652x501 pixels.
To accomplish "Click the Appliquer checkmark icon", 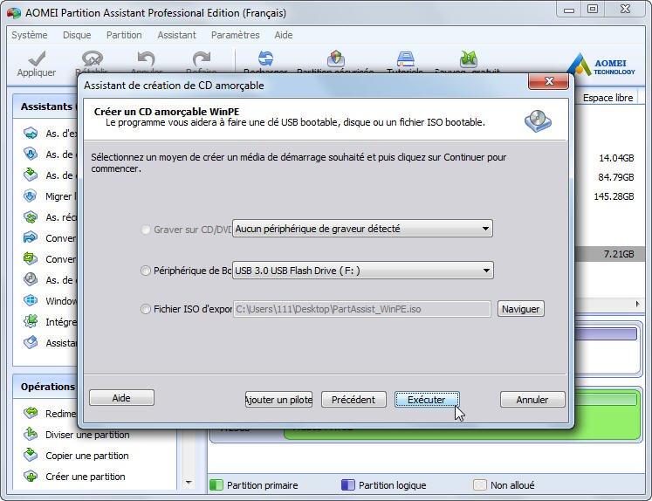I will click(37, 58).
